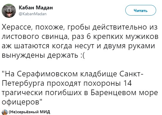Click the word Петербурга in the quote
Viewport: 162px width, 115px height.
(x=23, y=83)
